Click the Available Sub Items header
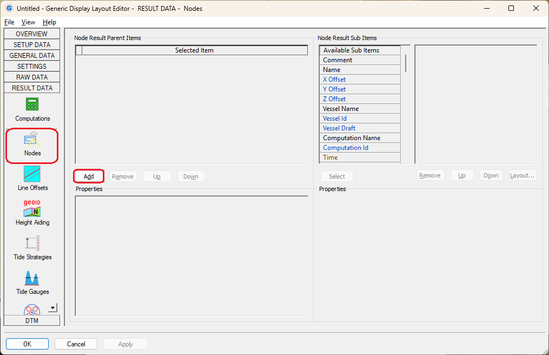Screen dimensions: 549x355 [x=360, y=50]
